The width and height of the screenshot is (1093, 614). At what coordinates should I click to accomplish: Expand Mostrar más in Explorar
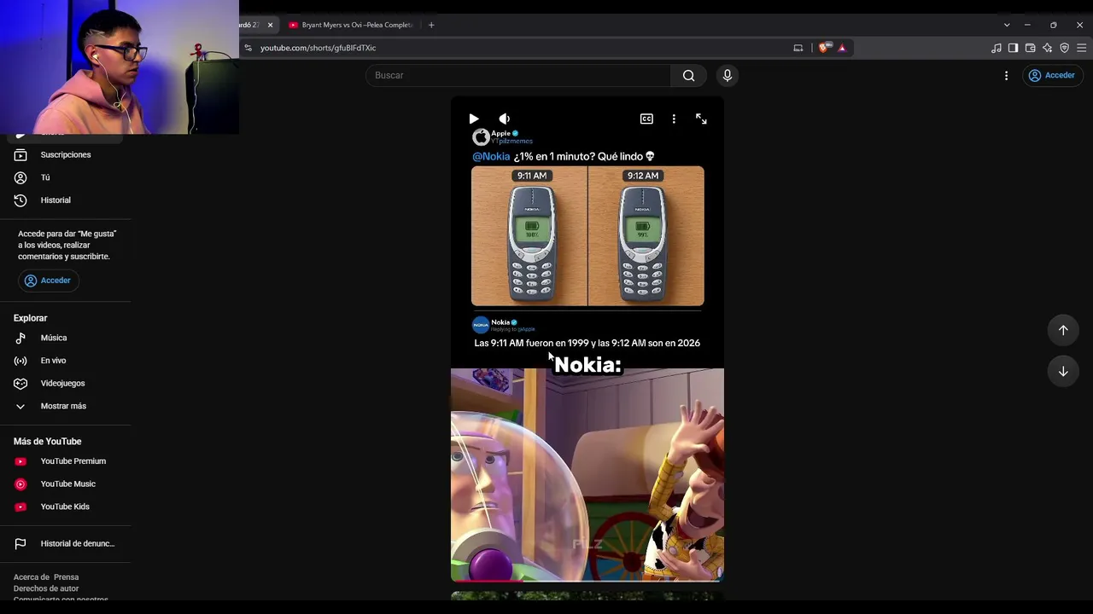click(66, 406)
